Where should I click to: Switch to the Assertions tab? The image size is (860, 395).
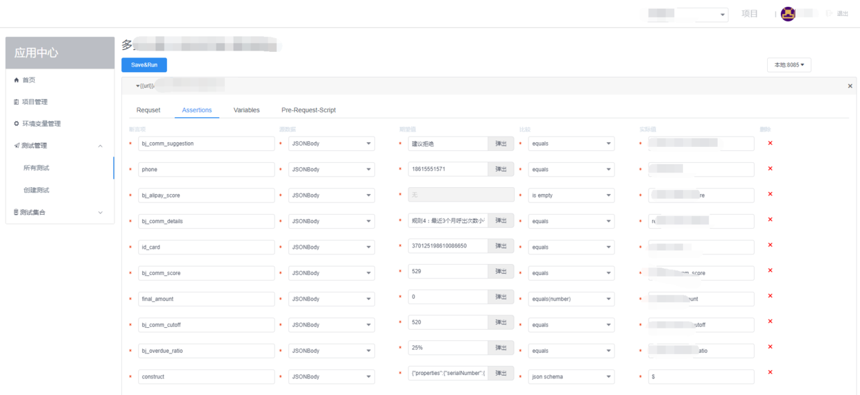[x=197, y=110]
